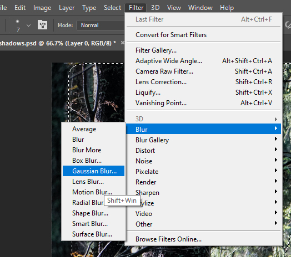
Task: Open the Help menu
Action: [x=227, y=8]
